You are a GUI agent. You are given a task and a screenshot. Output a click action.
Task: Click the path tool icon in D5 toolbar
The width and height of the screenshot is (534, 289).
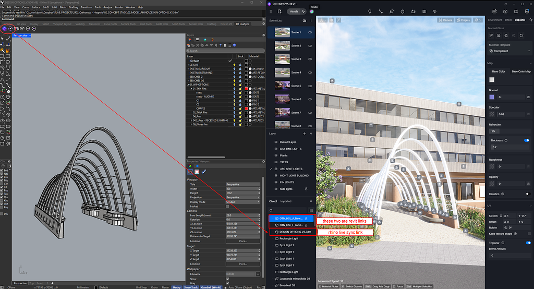pos(381,11)
